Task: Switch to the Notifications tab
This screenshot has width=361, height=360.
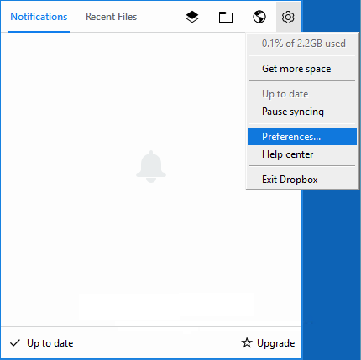Action: [39, 17]
